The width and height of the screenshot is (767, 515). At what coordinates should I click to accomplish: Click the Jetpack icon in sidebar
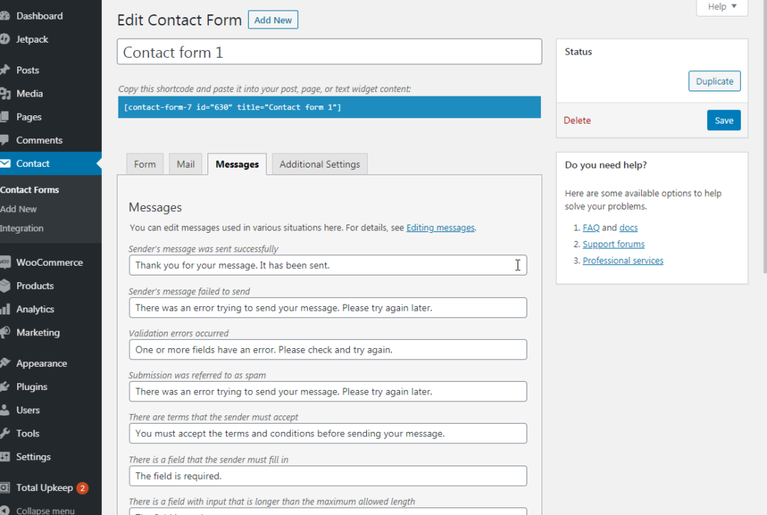pyautogui.click(x=4, y=39)
